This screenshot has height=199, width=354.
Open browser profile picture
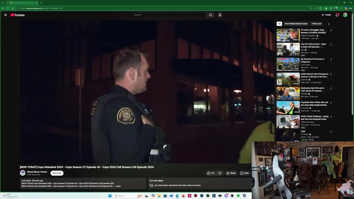point(336,8)
